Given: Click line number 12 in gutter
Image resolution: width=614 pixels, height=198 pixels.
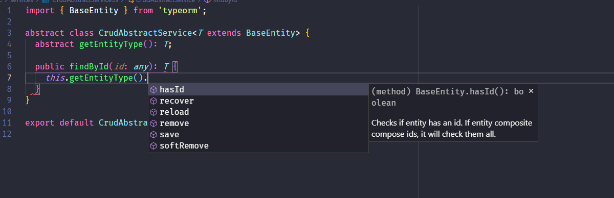Looking at the screenshot, I should point(7,134).
